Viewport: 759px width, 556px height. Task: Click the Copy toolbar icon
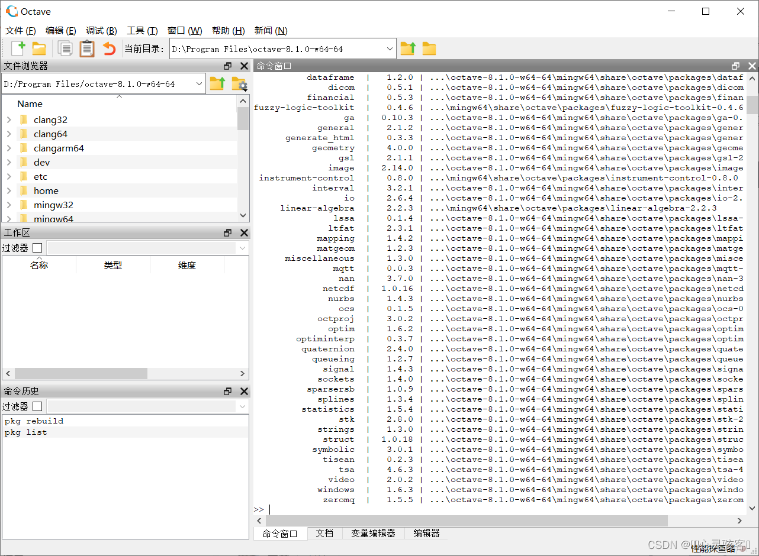(x=66, y=49)
